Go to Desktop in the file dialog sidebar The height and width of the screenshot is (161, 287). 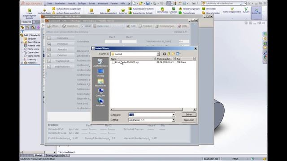tap(100, 72)
